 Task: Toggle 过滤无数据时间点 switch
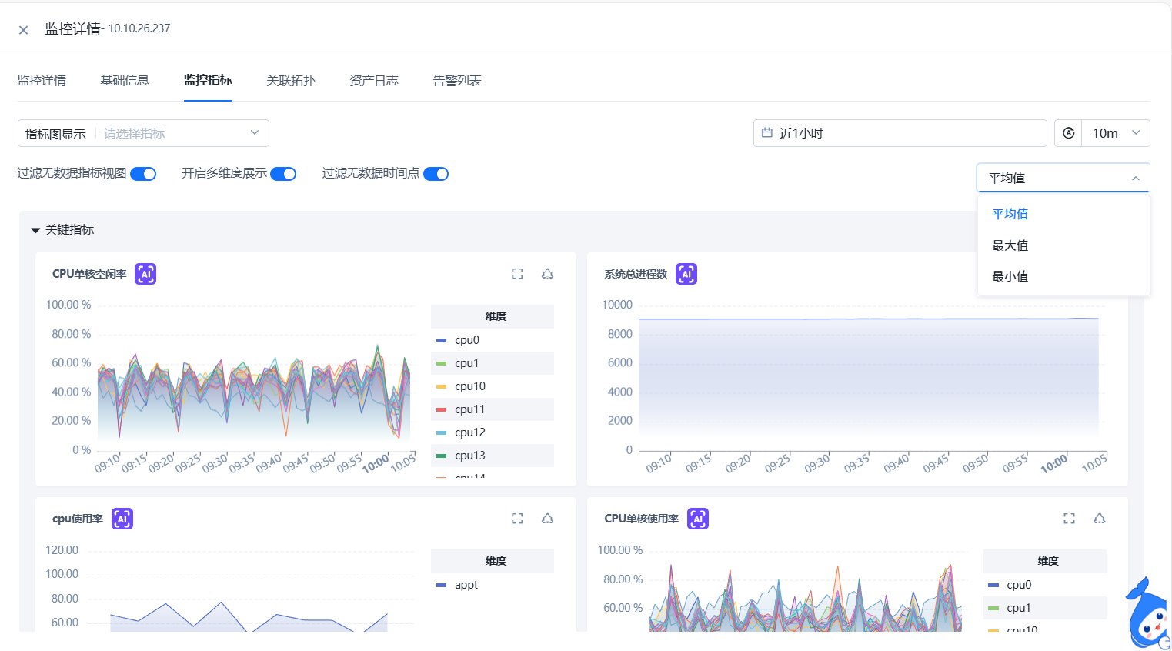436,174
